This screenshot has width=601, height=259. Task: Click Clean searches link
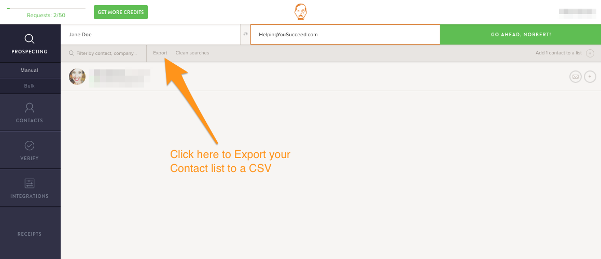coord(192,53)
